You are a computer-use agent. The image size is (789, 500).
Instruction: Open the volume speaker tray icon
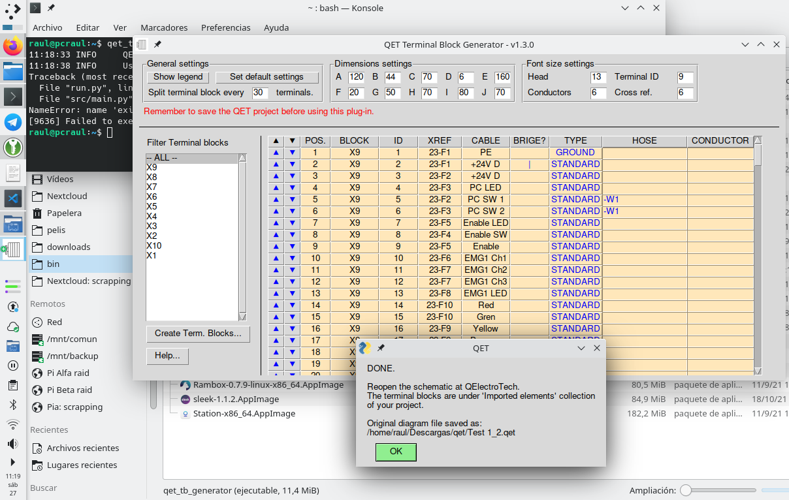click(x=12, y=444)
